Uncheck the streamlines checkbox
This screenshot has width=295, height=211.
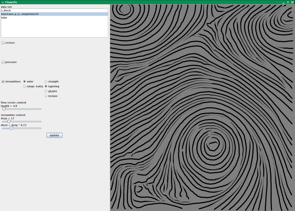(x=3, y=82)
